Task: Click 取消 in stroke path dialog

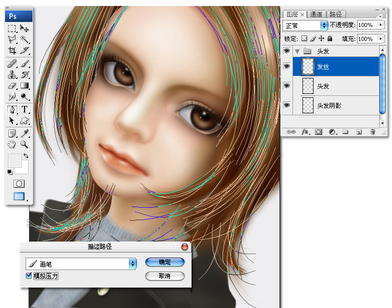Action: [x=165, y=276]
